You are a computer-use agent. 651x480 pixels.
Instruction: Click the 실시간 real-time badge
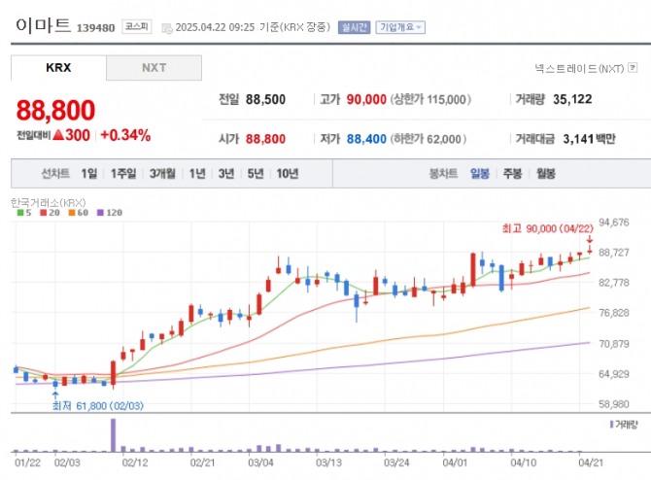tap(353, 27)
